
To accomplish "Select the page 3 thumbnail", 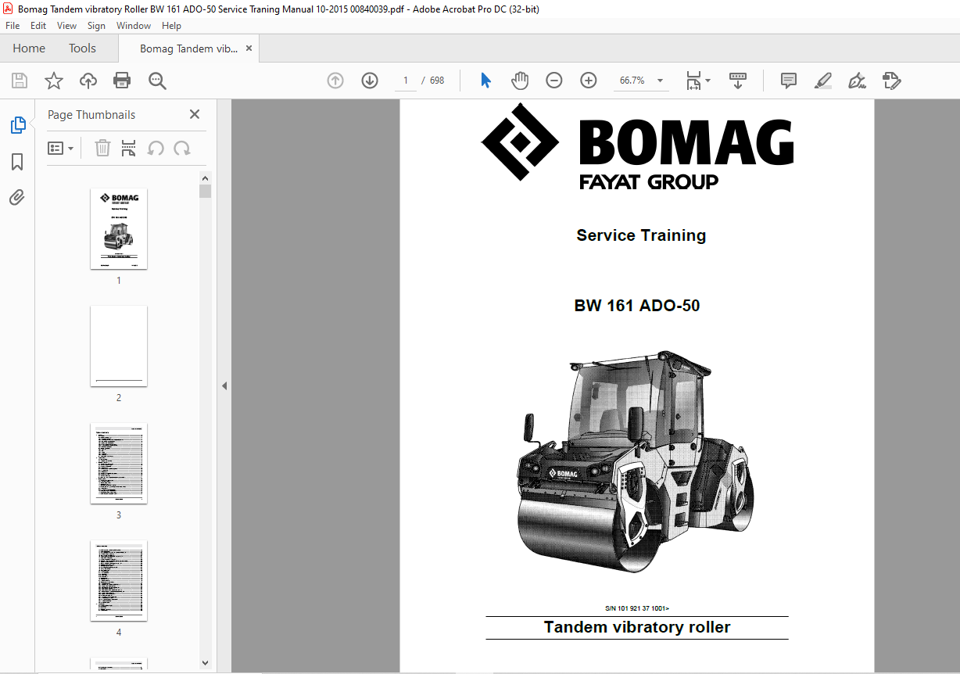I will pos(119,463).
